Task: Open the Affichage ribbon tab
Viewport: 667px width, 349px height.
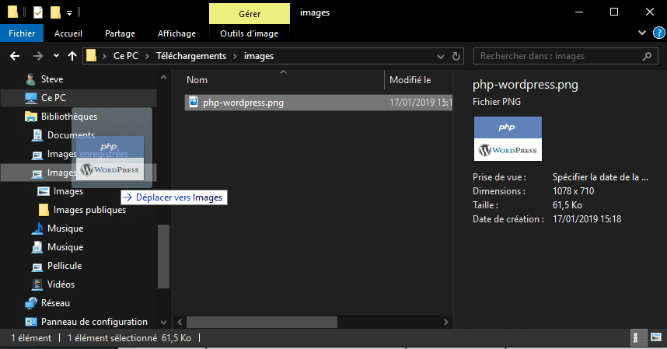Action: click(176, 33)
